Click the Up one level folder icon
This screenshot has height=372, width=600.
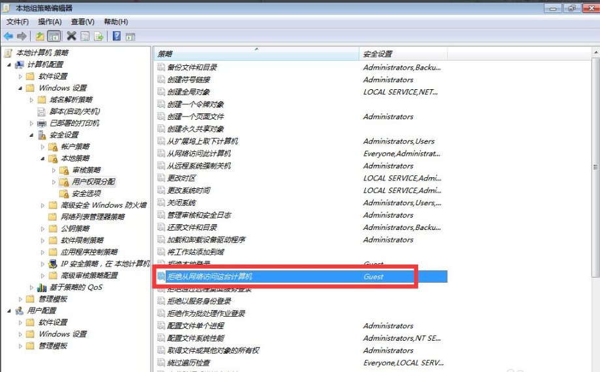click(40, 36)
